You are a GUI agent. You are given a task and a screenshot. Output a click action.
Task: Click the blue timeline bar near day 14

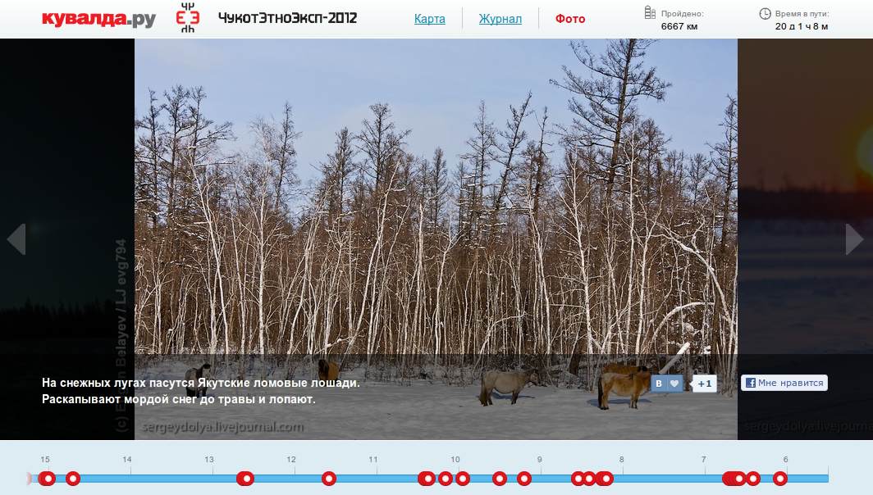click(x=128, y=479)
